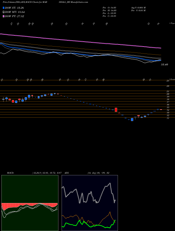175x231 pixels.
Task: Click the price axis label 20
Action: (168, 94)
